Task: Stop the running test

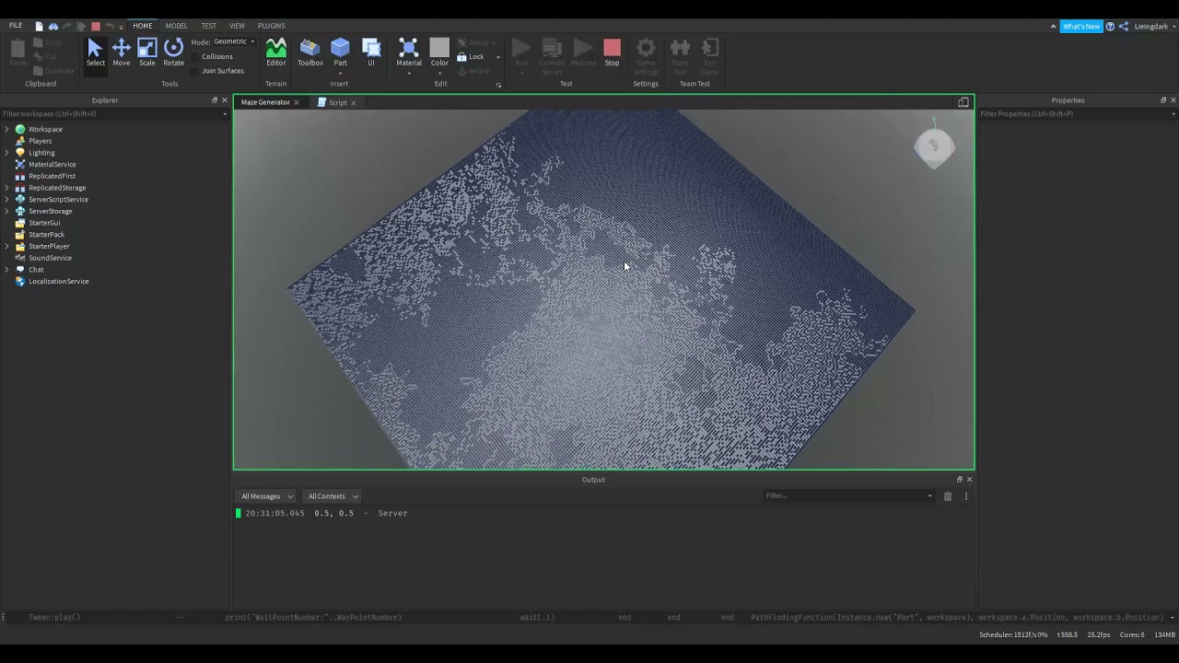Action: point(612,52)
